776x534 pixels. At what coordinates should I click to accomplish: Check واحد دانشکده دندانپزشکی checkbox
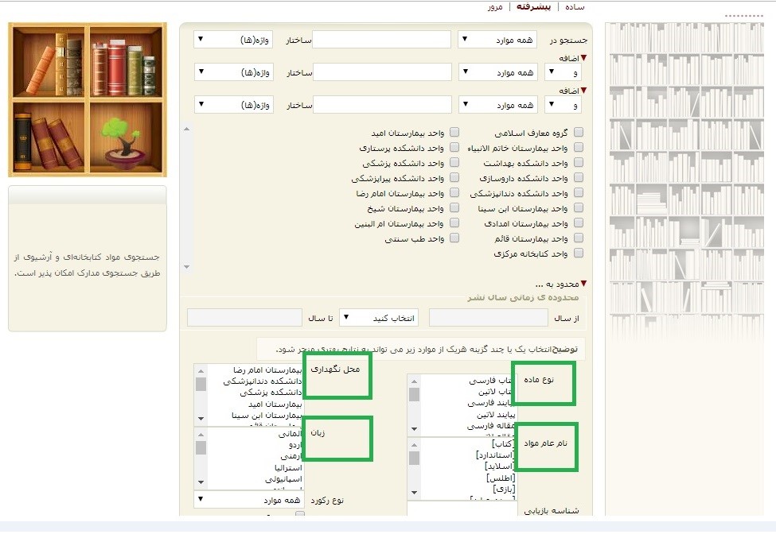click(x=579, y=192)
